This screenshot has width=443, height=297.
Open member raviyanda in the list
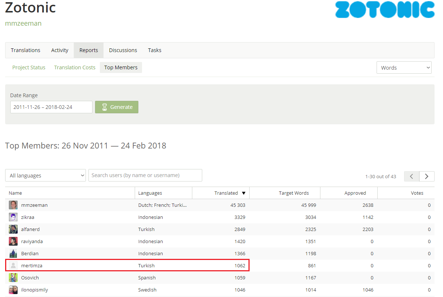click(32, 241)
